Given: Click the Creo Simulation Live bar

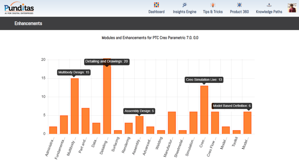Looking at the screenshot, I should point(204,110).
